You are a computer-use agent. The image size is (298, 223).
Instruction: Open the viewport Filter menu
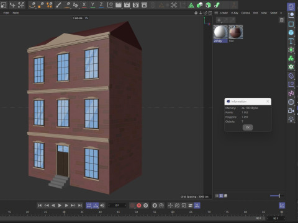(x=6, y=13)
